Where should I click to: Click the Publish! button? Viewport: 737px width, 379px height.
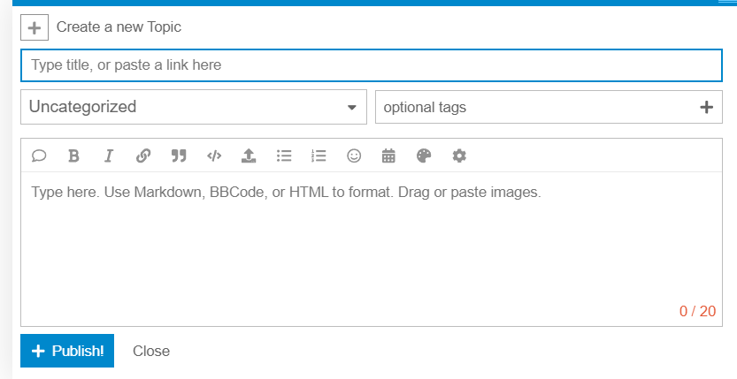67,351
